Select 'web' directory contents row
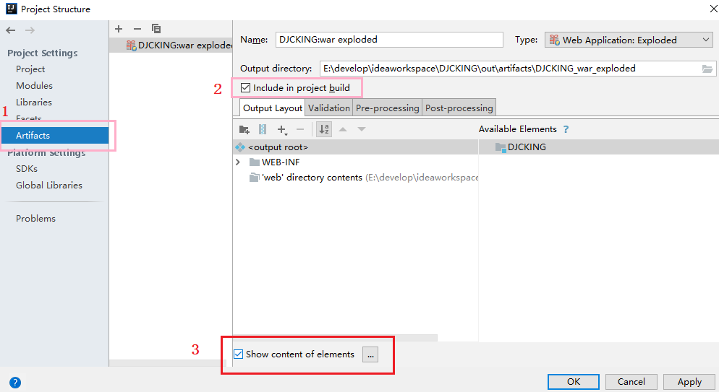Viewport: 719px width, 392px height. tap(355, 178)
